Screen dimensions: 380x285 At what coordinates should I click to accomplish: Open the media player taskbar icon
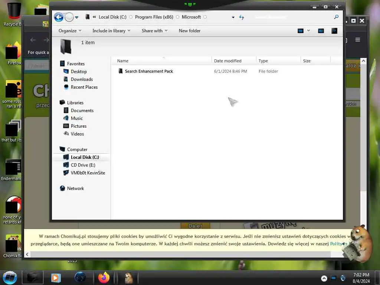[56, 278]
